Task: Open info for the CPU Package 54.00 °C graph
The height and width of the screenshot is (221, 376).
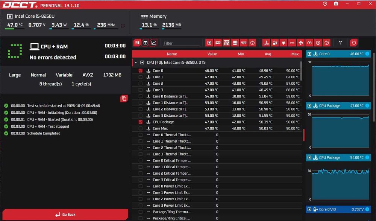Action: 367,158
